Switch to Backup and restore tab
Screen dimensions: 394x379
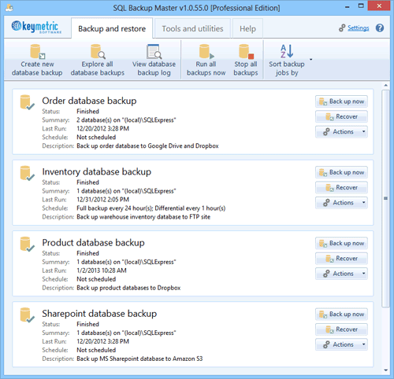point(112,28)
